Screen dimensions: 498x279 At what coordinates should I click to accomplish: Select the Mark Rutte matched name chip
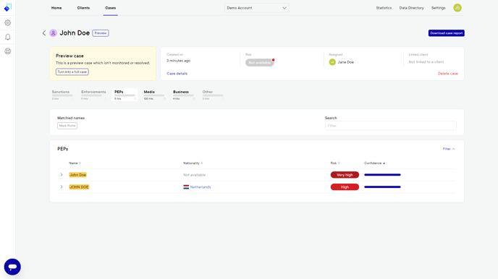pyautogui.click(x=67, y=126)
